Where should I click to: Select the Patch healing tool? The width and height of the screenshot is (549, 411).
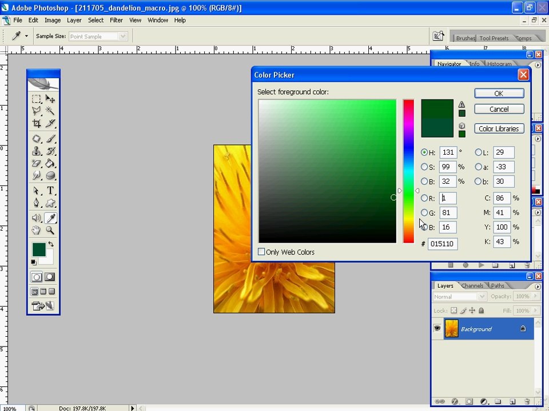pos(37,139)
